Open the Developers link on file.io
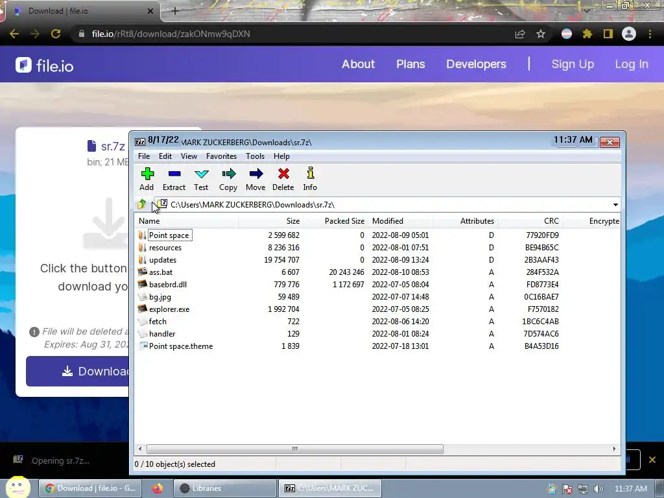 tap(476, 64)
